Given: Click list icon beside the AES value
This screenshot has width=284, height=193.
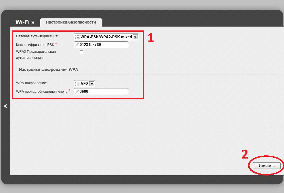Looking at the screenshot, I should tap(77, 84).
